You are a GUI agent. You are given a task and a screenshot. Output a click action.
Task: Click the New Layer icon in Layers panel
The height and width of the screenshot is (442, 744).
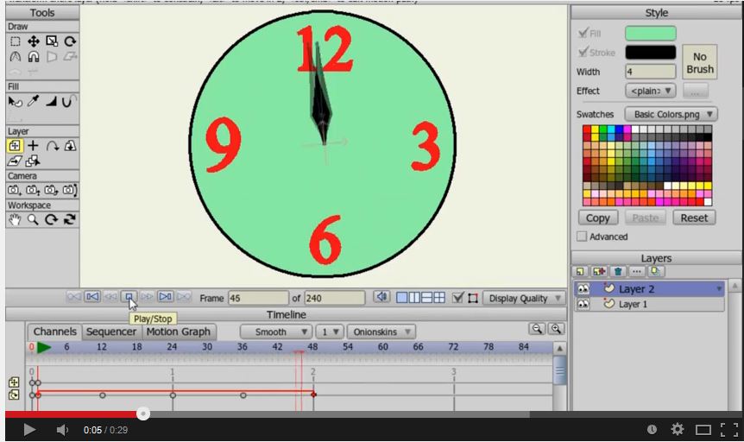click(580, 272)
